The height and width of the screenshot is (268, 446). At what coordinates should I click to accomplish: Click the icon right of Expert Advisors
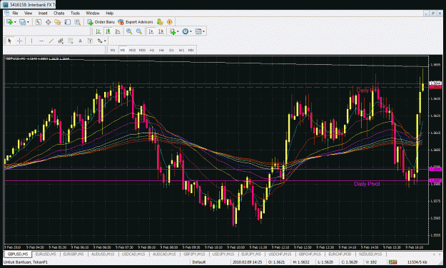pyautogui.click(x=160, y=22)
